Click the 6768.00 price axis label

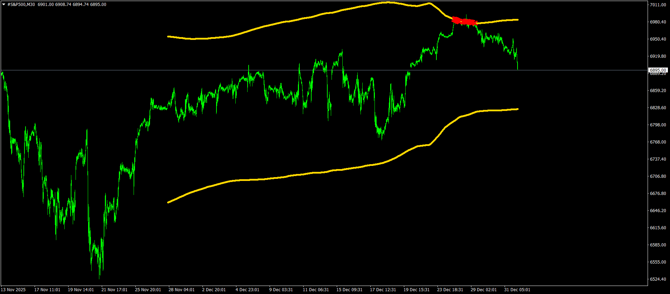[658, 142]
